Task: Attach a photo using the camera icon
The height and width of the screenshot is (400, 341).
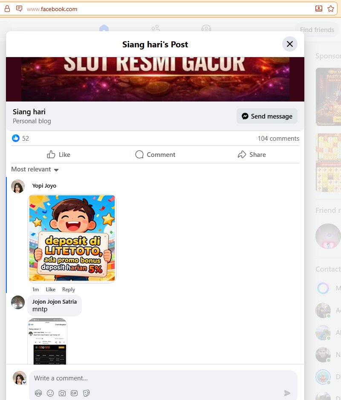Action: (62, 393)
